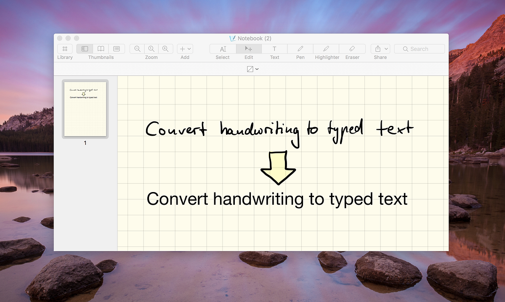Select the Highlighter tool
This screenshot has width=505, height=302.
pyautogui.click(x=327, y=48)
